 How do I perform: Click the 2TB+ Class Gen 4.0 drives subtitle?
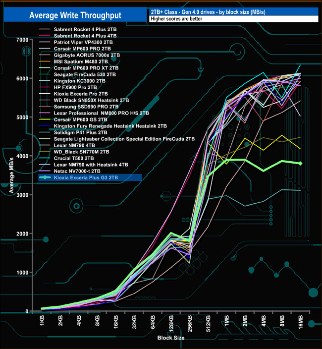coord(208,12)
